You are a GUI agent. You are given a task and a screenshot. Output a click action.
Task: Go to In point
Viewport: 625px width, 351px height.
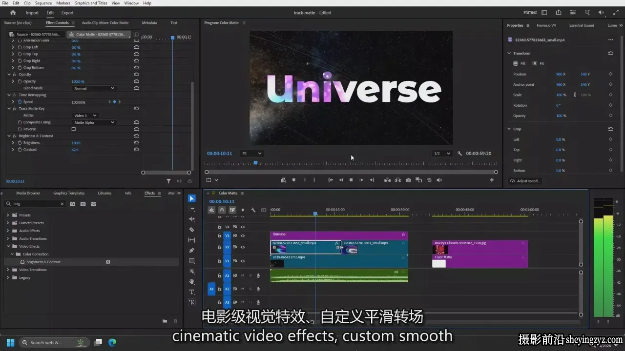coord(331,180)
